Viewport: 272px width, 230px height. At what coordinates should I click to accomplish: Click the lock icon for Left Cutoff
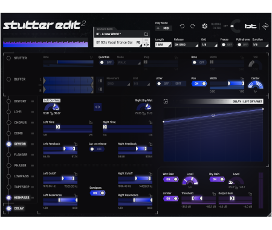tap(76, 174)
